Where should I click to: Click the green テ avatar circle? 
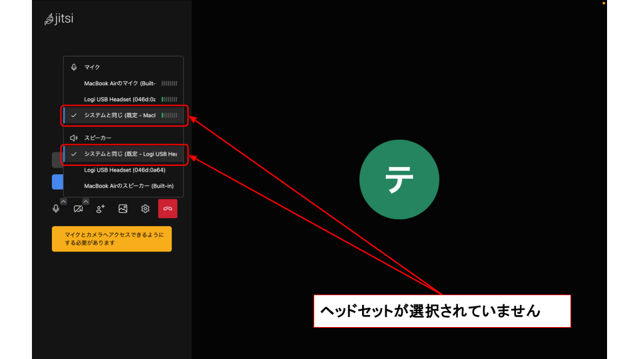[x=399, y=179]
